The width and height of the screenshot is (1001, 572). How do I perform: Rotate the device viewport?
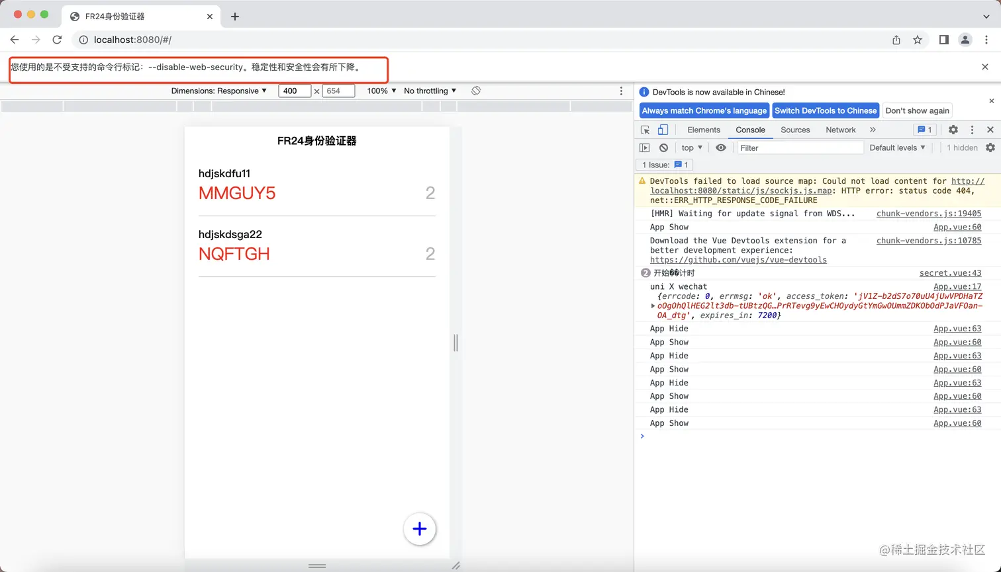pyautogui.click(x=476, y=91)
